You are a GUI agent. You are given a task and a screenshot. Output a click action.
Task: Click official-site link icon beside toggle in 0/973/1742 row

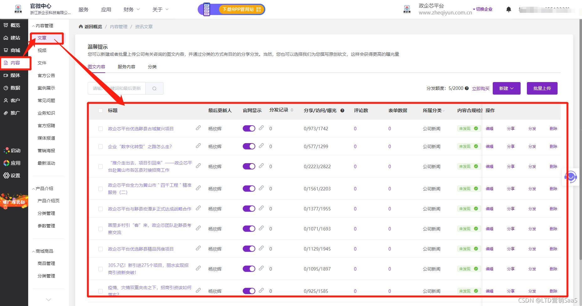pos(261,128)
